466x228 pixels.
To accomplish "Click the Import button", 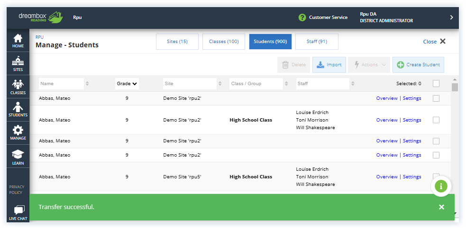I will 329,65.
